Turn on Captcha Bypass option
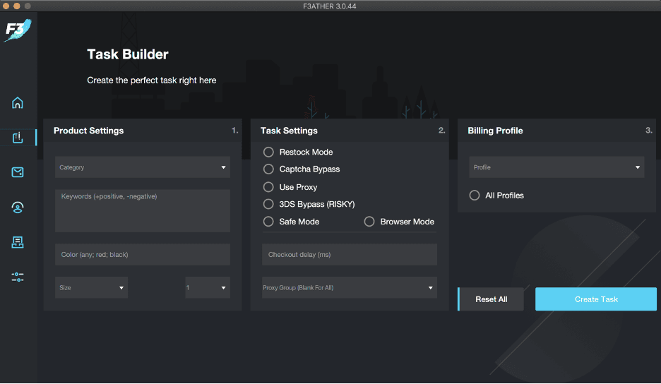 pos(268,169)
